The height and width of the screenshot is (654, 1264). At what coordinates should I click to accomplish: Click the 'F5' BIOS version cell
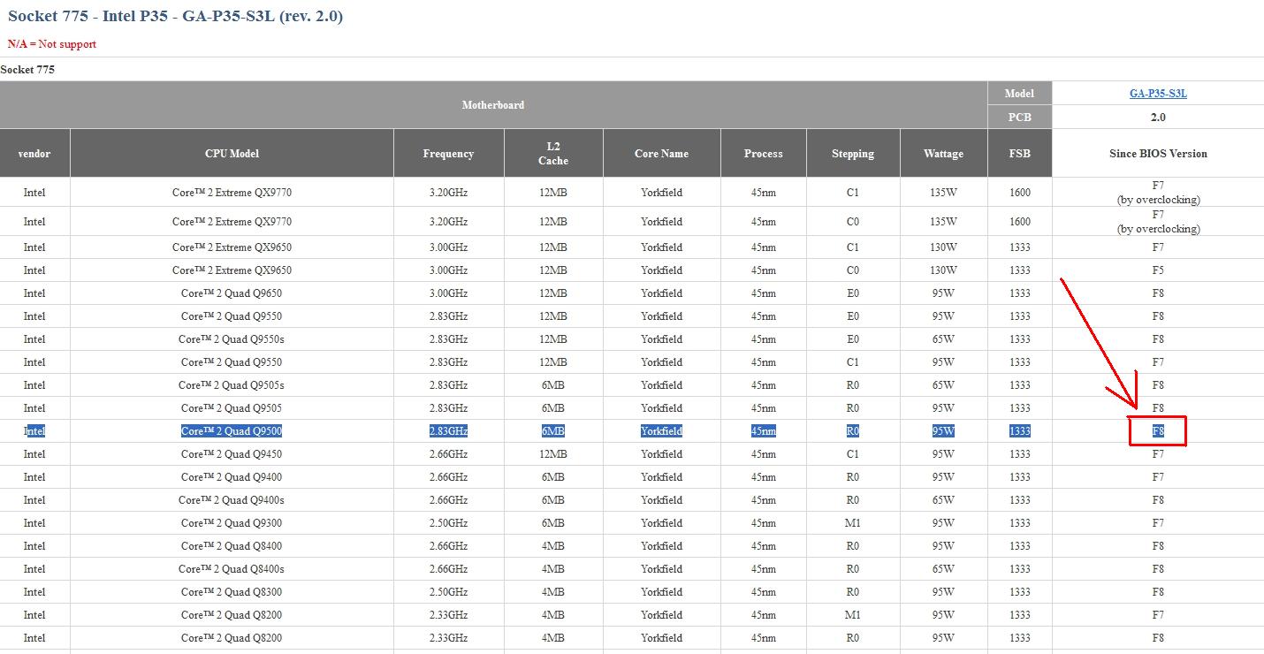pos(1158,270)
